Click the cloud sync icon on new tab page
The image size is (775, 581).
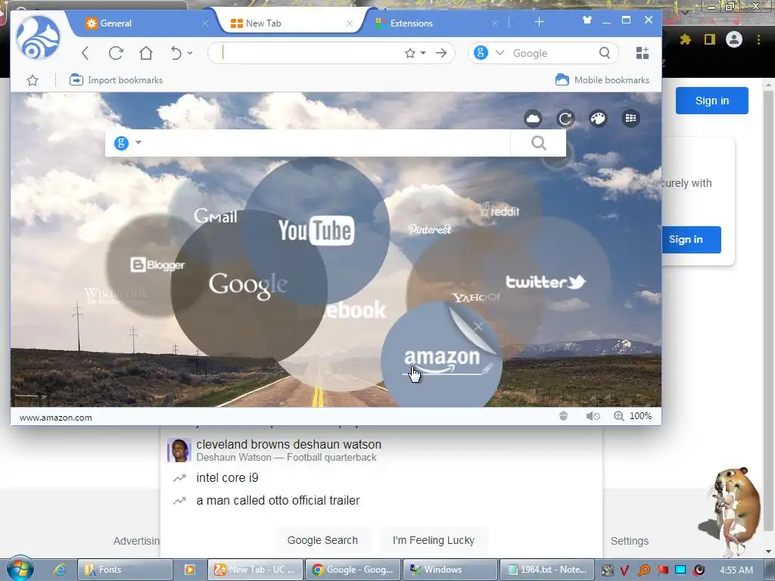coord(533,119)
